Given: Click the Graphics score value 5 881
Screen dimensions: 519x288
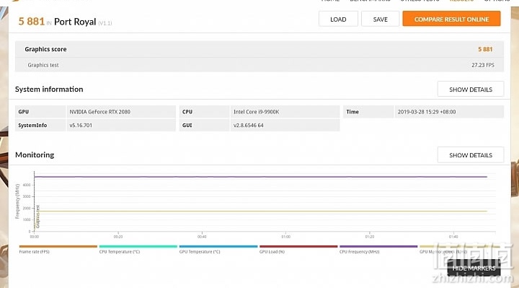Looking at the screenshot, I should tap(485, 49).
